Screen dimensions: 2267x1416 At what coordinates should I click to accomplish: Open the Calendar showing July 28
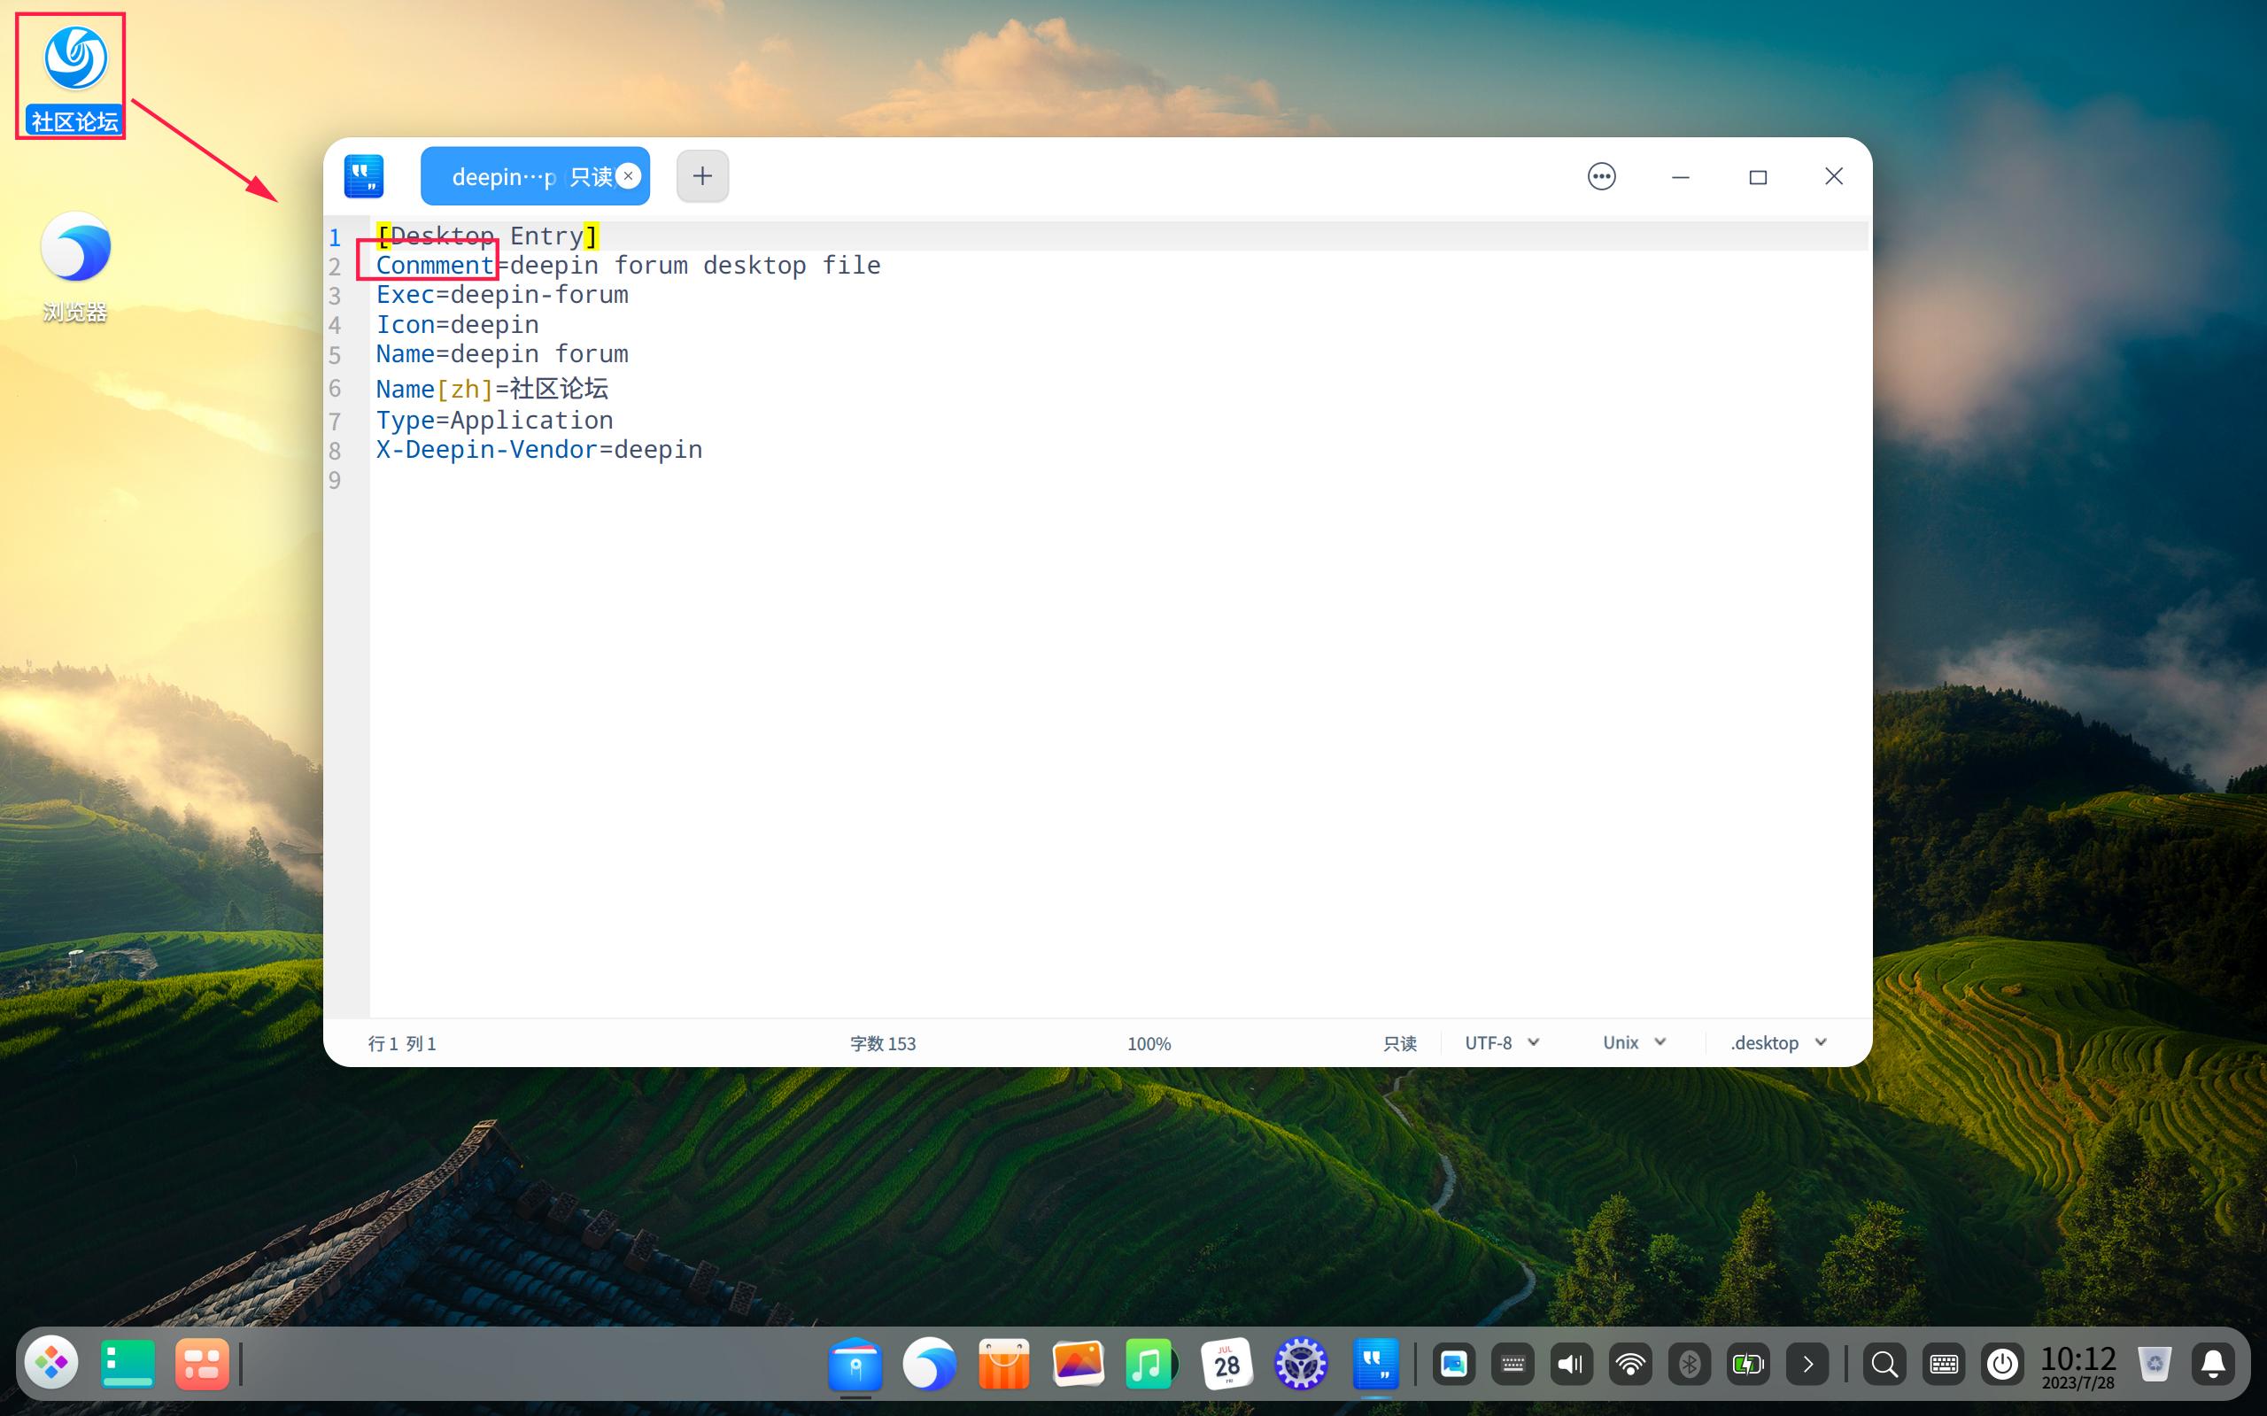[1226, 1364]
